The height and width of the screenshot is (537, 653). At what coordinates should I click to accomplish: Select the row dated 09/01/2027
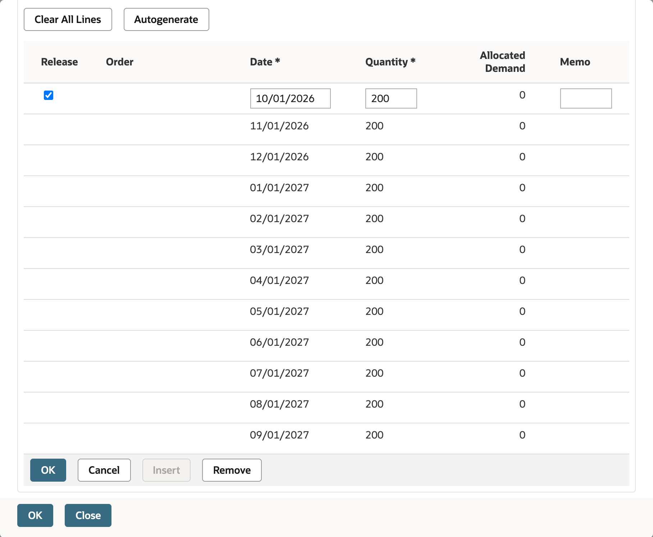pyautogui.click(x=326, y=439)
